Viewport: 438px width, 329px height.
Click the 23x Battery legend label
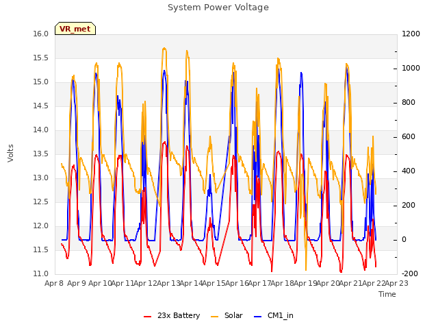coord(179,315)
